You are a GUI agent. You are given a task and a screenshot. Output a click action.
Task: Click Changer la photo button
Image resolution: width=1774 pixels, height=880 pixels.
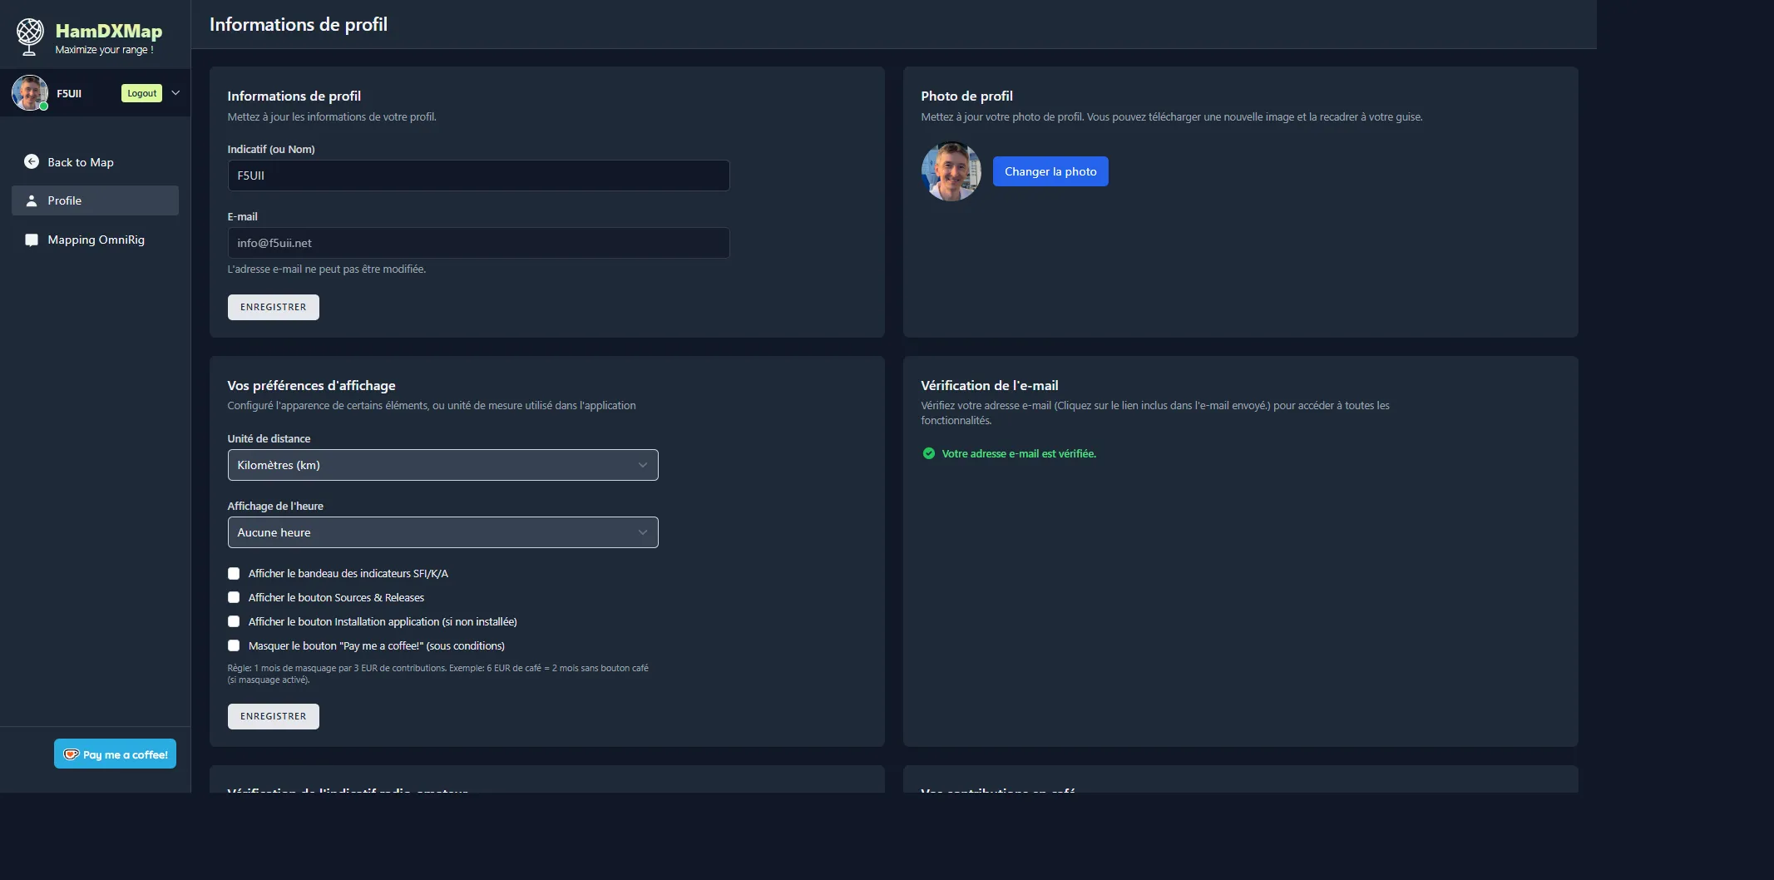1050,171
